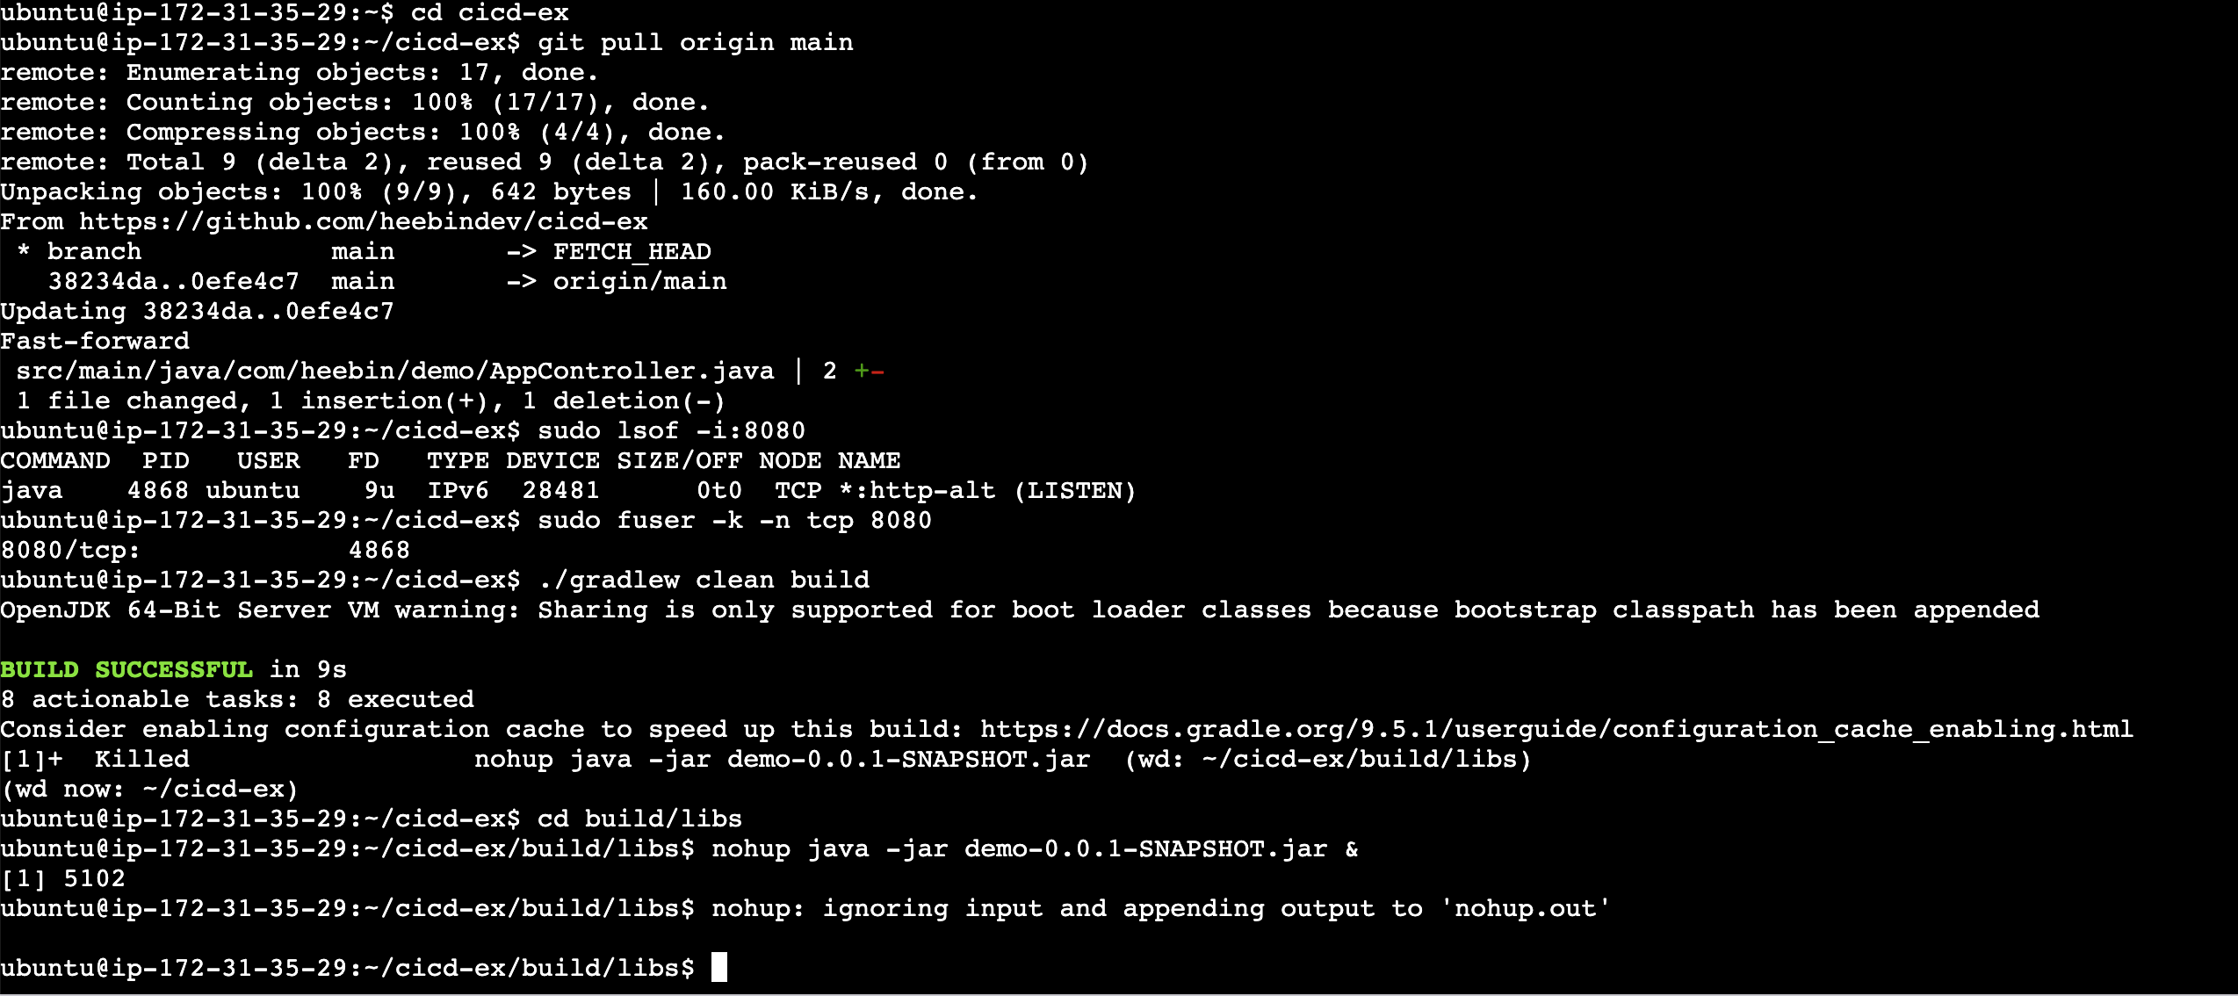Click the Killed job status line
Viewport: 2238px width, 996px height.
tap(766, 759)
